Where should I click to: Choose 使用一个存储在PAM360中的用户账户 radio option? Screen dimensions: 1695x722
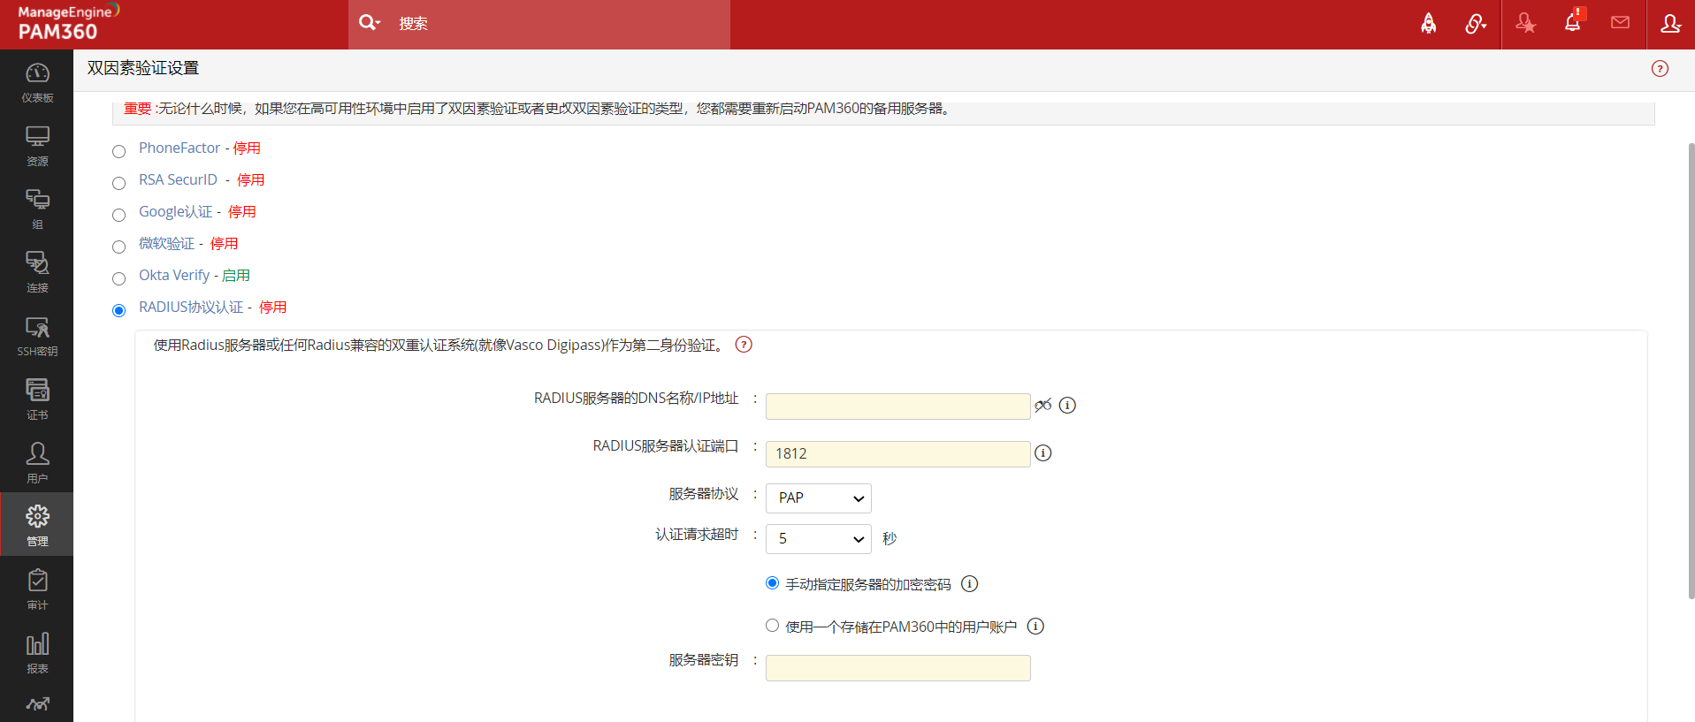click(773, 626)
